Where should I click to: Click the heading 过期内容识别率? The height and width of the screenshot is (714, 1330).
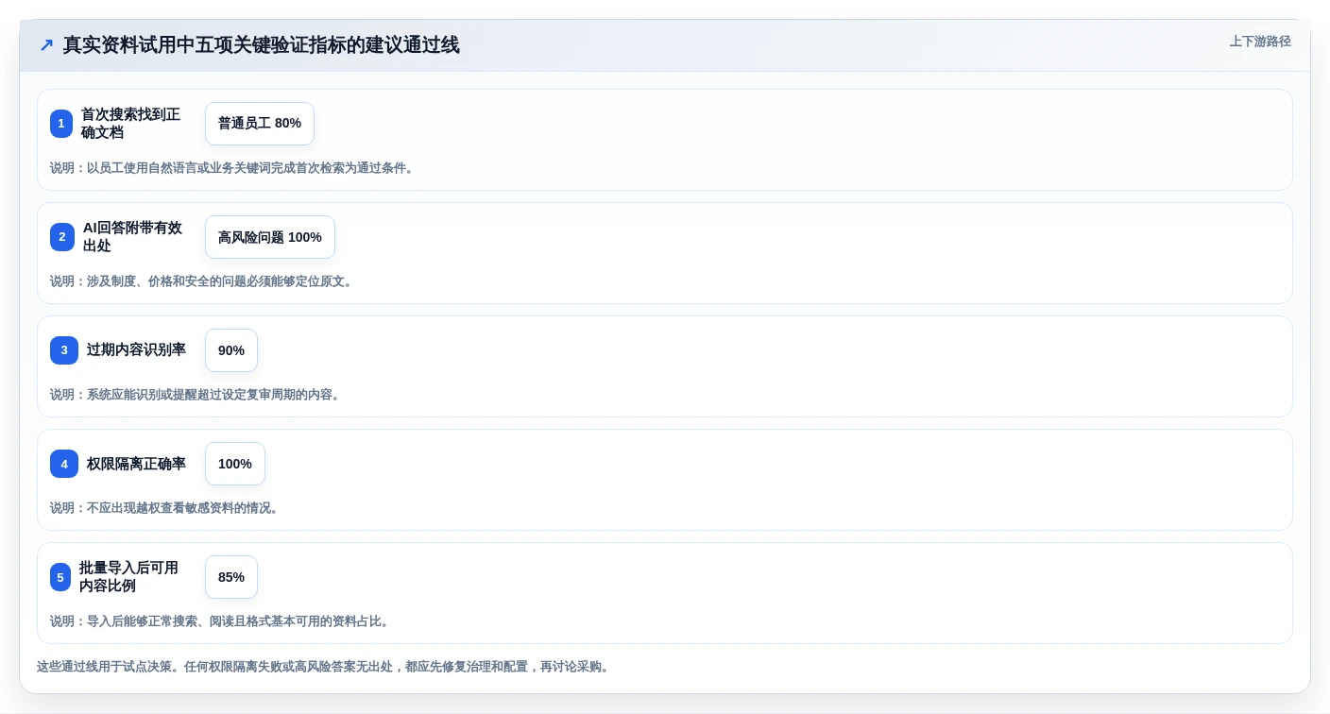pyautogui.click(x=136, y=349)
